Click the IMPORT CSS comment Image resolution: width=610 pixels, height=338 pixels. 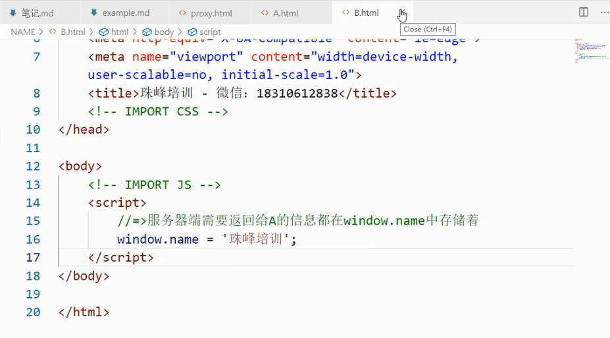158,112
